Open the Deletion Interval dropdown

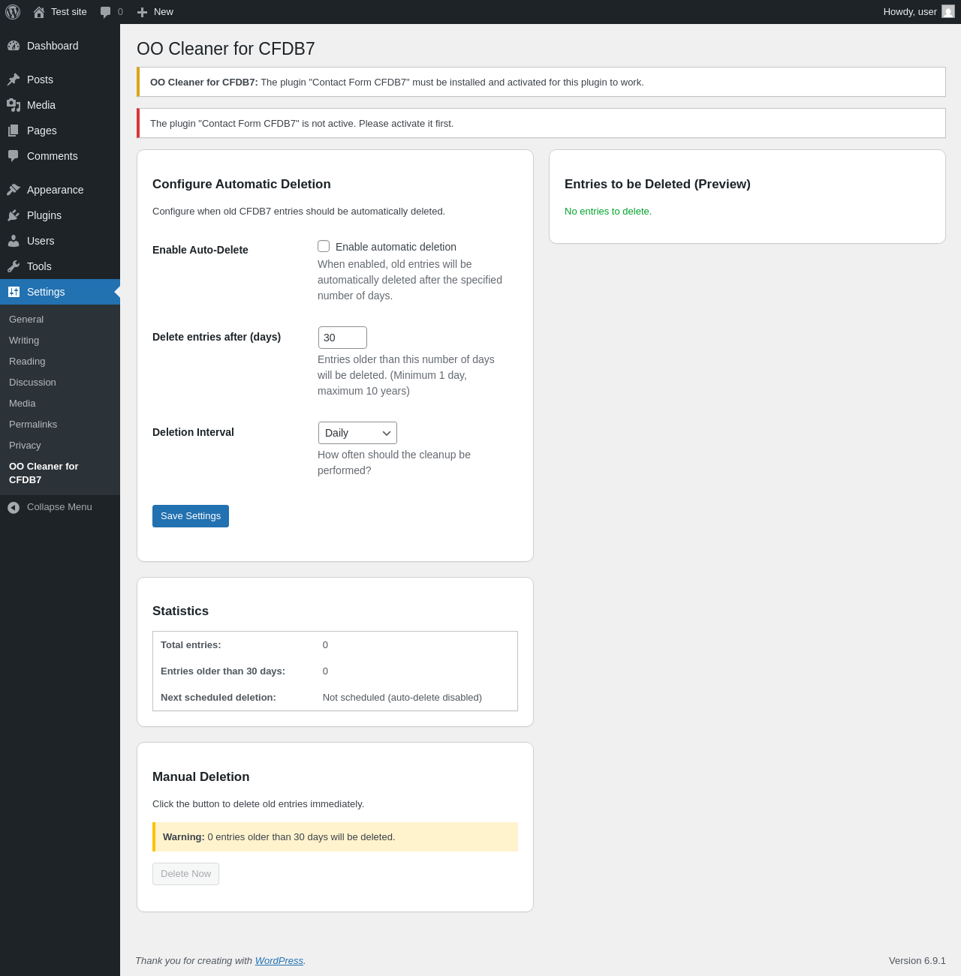pyautogui.click(x=357, y=433)
